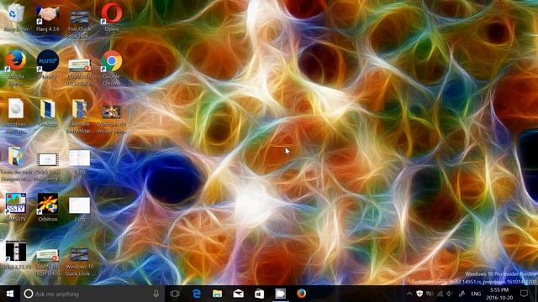Click the volume speaker tray icon

450,294
